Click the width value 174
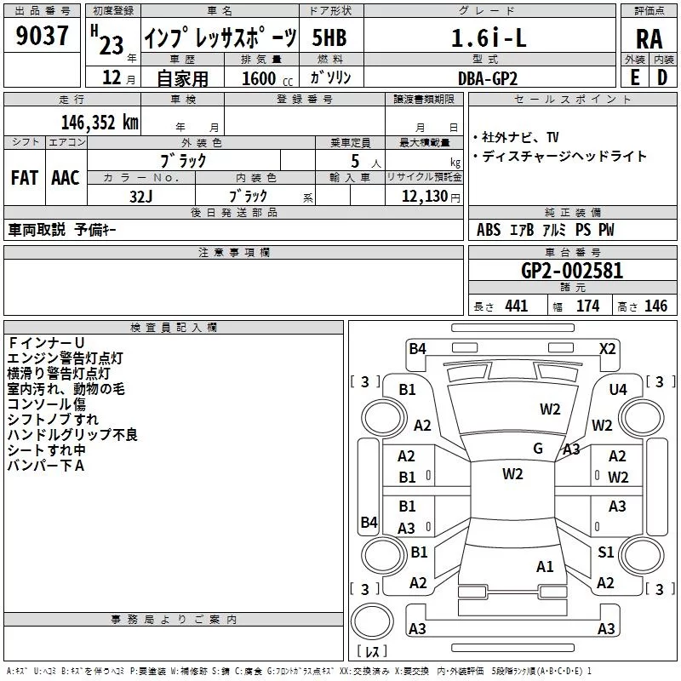This screenshot has height=681, width=681. 587,306
